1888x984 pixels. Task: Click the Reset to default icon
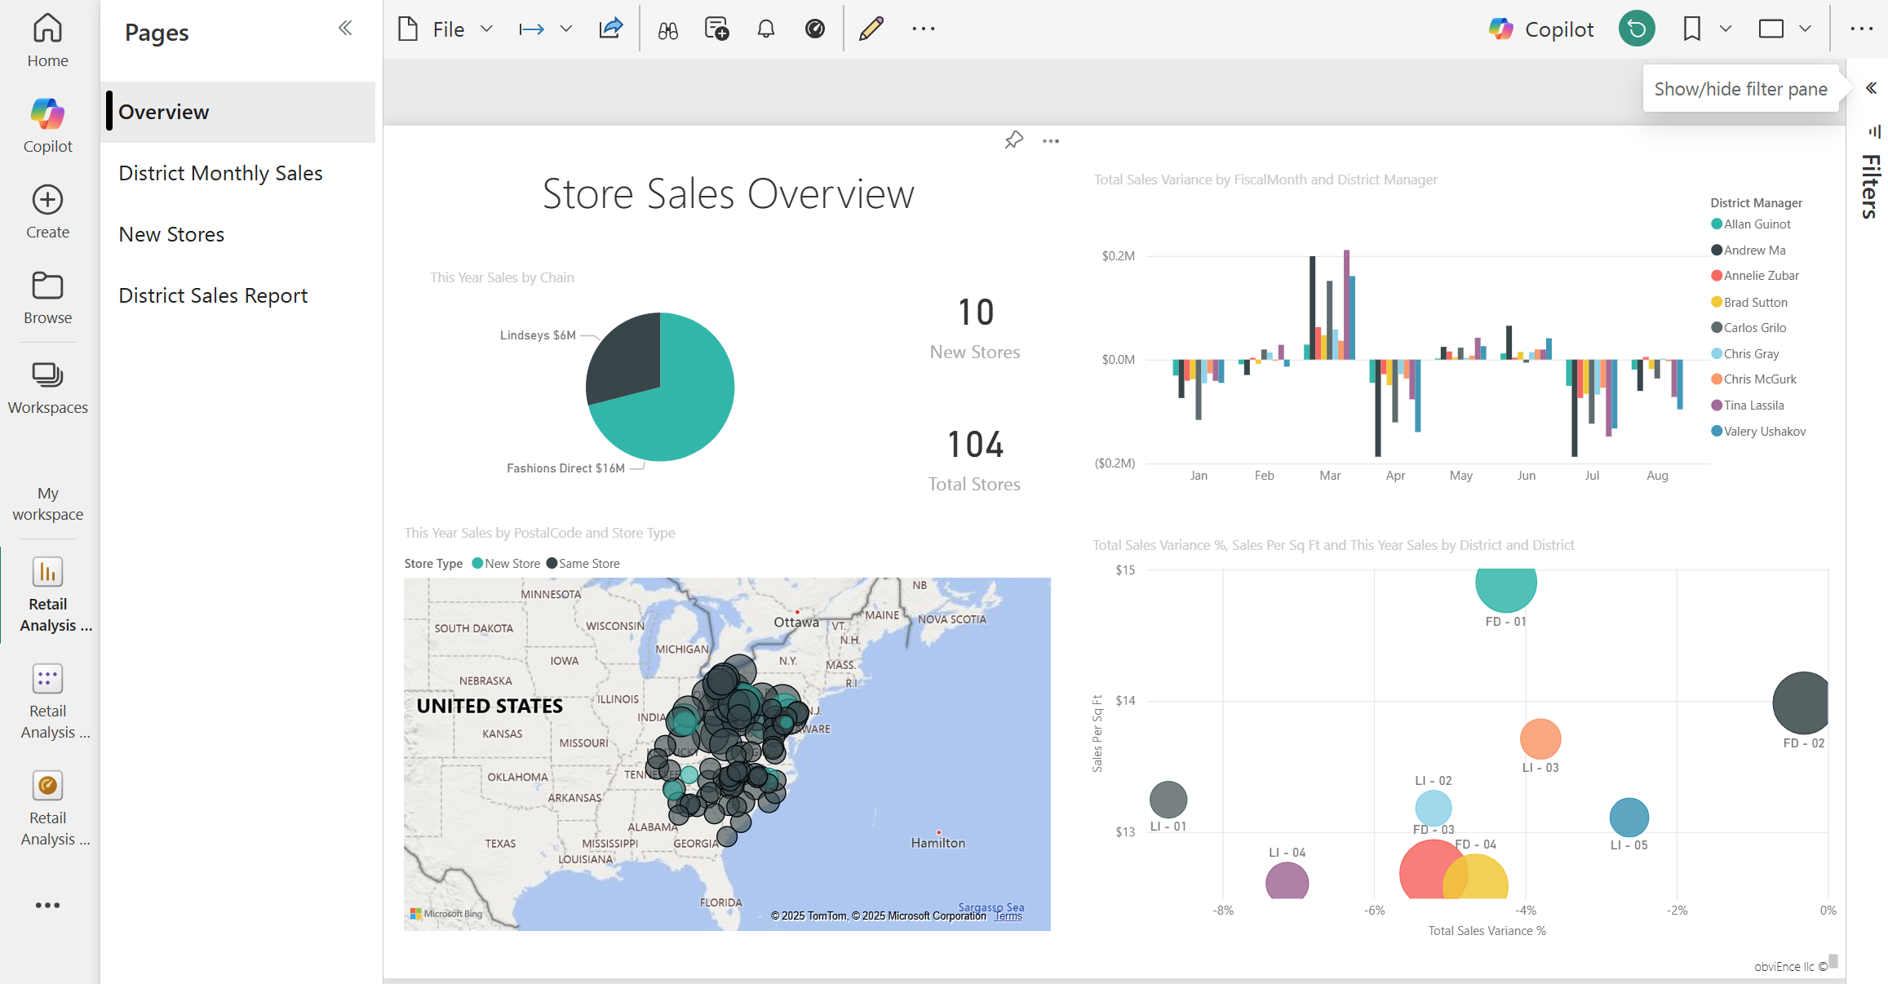coord(1636,29)
